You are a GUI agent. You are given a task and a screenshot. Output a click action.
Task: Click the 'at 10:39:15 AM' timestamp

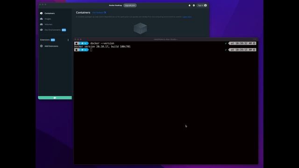pos(242,50)
